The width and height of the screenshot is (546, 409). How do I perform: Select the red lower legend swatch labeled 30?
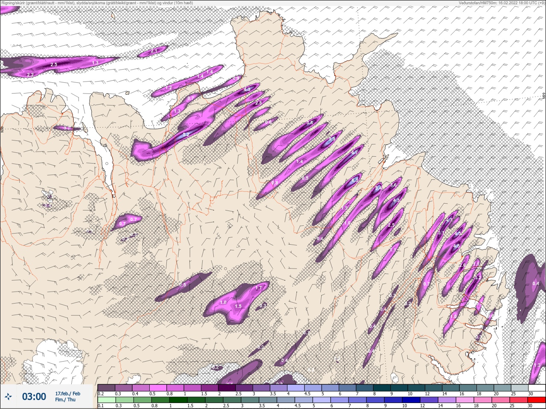tap(537, 400)
